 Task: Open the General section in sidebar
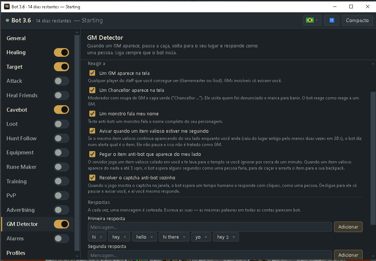tap(16, 38)
